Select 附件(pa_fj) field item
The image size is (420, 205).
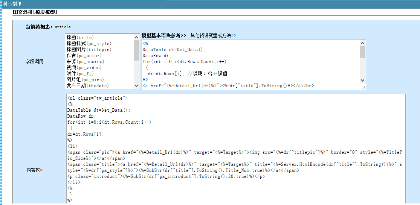(x=80, y=74)
